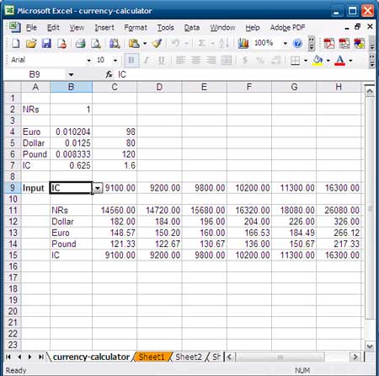This screenshot has width=379, height=376.
Task: Open the Arial font name dropdown
Action: [88, 60]
